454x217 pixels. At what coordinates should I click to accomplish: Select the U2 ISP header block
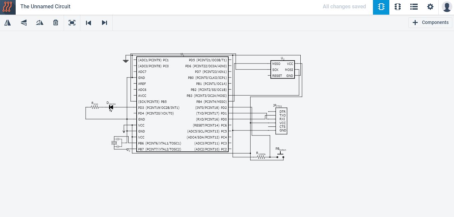(283, 70)
